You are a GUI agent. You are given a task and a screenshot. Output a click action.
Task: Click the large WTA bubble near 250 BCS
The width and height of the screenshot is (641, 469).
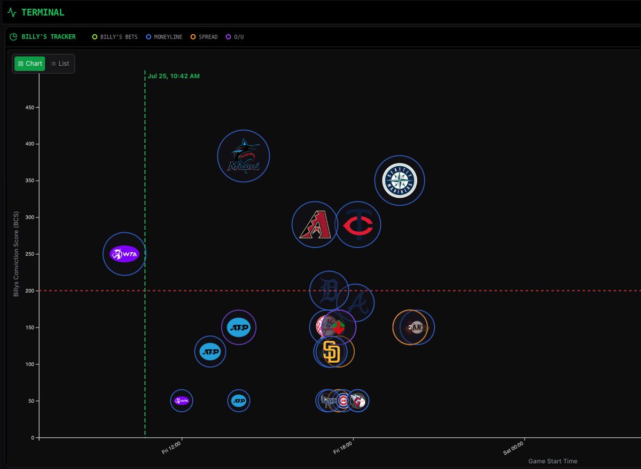[124, 253]
